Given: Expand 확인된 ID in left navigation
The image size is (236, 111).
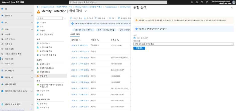Looking at the screenshot, I should [x=32, y=77].
